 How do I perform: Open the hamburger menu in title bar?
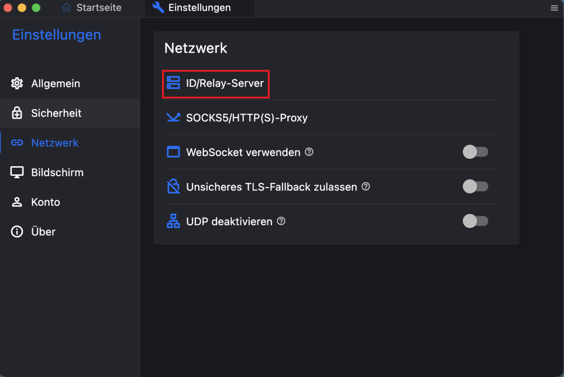(554, 8)
